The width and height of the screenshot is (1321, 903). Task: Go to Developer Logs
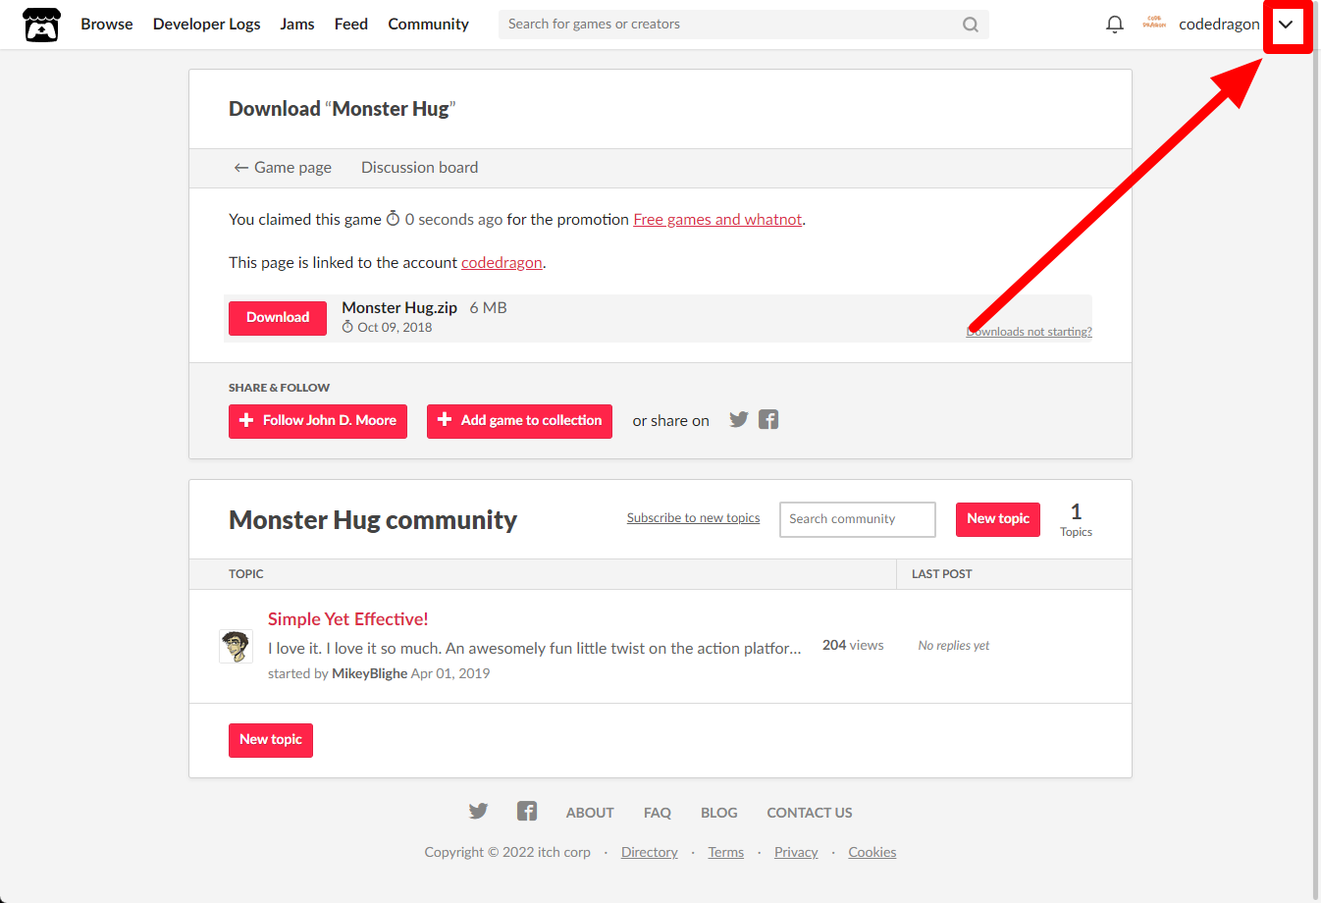coord(207,25)
